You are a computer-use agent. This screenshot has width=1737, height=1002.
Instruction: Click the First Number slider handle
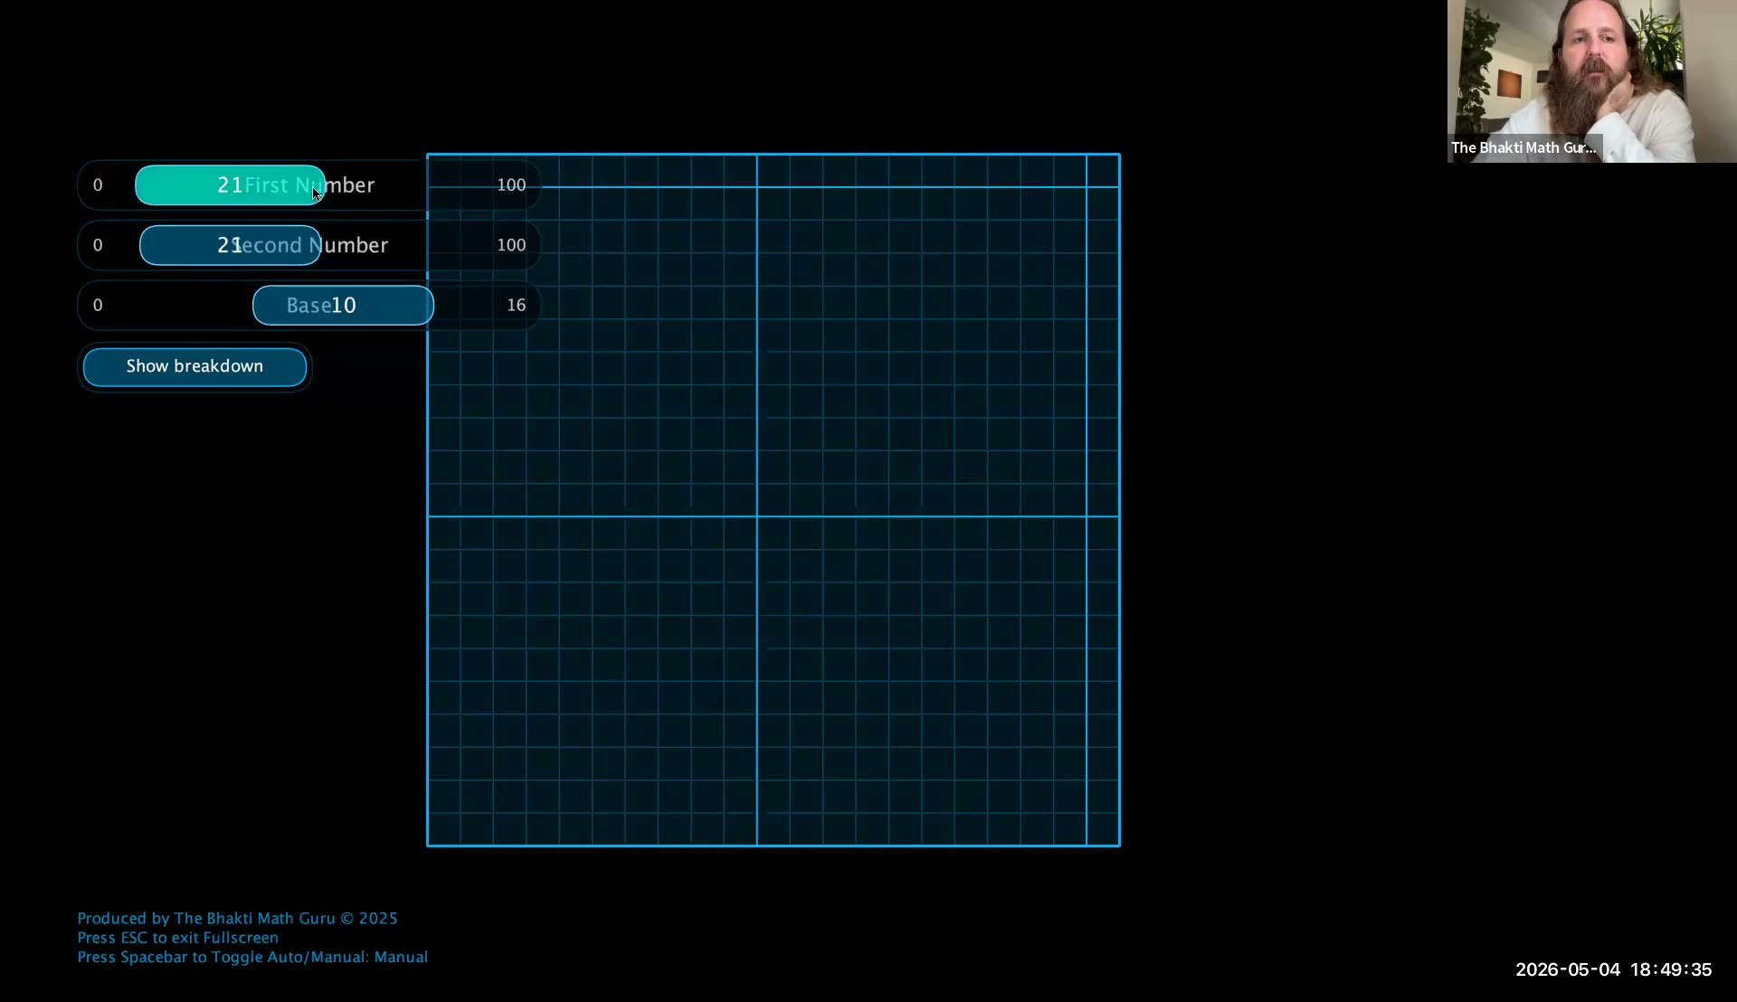click(230, 185)
